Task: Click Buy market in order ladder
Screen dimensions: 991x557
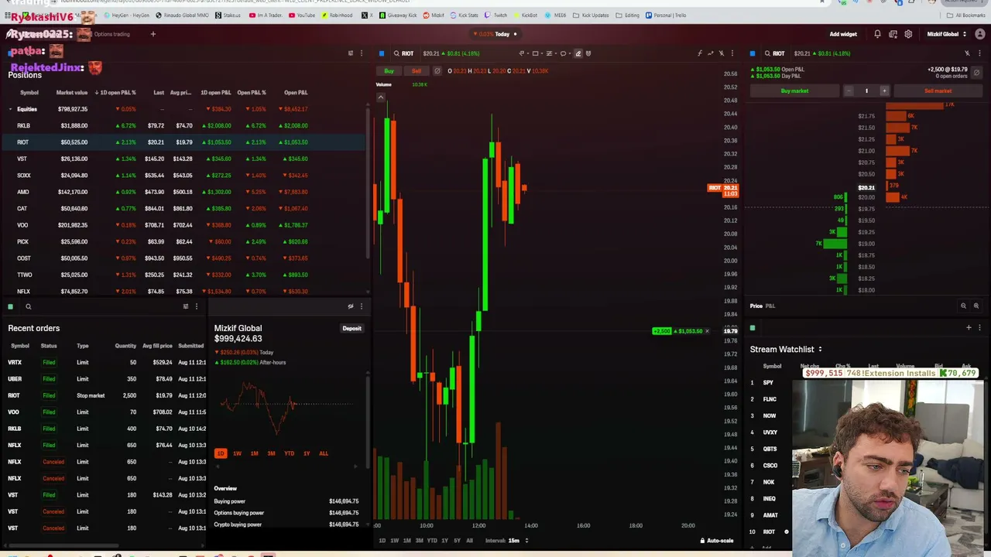Action: 794,91
